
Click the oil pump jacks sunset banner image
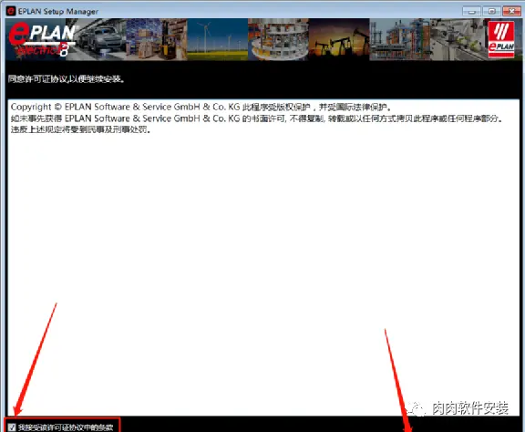[x=339, y=39]
